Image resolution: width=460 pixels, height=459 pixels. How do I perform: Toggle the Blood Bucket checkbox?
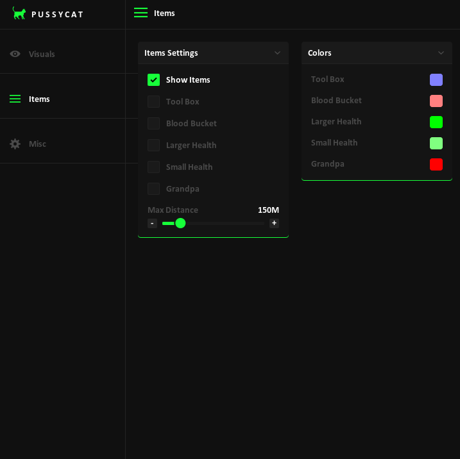153,123
